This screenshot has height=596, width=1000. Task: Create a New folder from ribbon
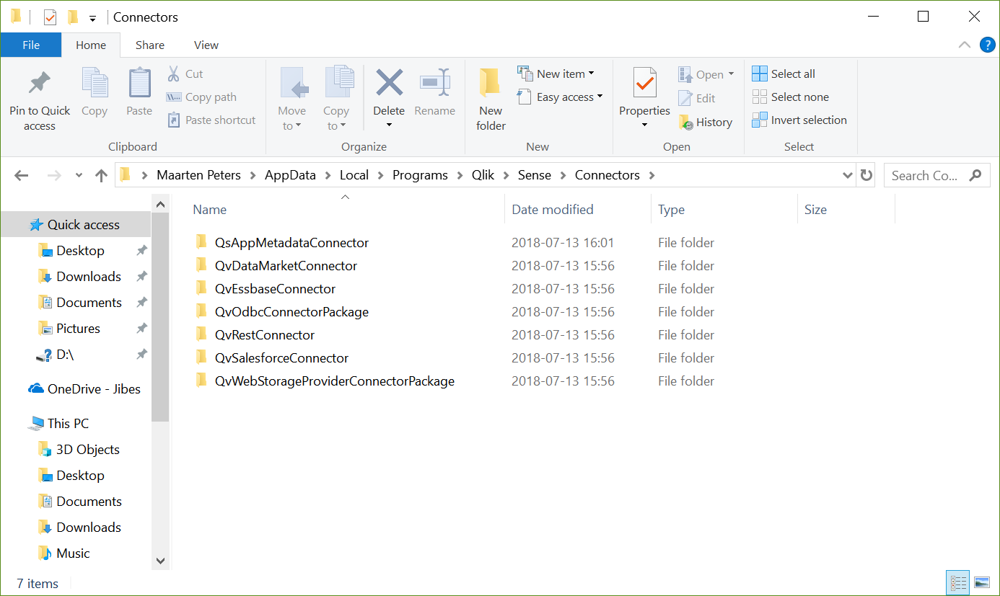coord(491,100)
